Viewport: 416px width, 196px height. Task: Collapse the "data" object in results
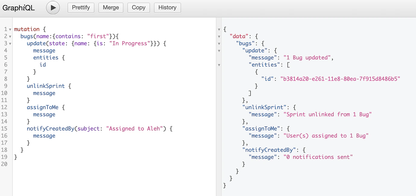pyautogui.click(x=219, y=36)
